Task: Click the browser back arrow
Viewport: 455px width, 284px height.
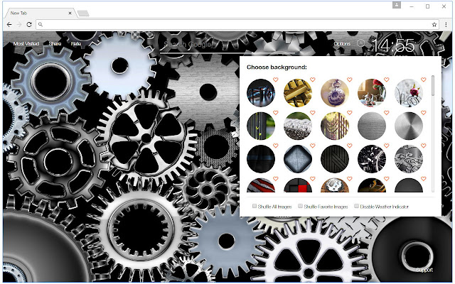Action: [9, 25]
